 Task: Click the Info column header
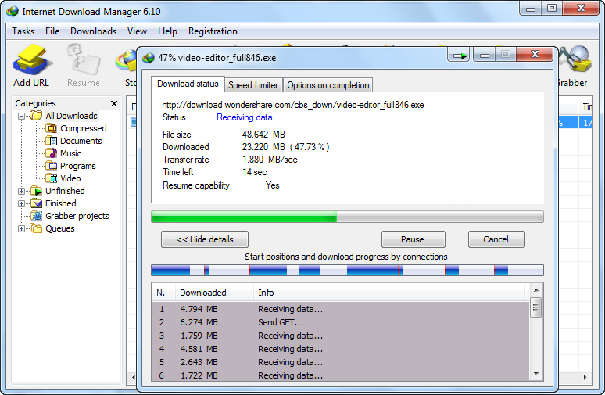[x=390, y=293]
